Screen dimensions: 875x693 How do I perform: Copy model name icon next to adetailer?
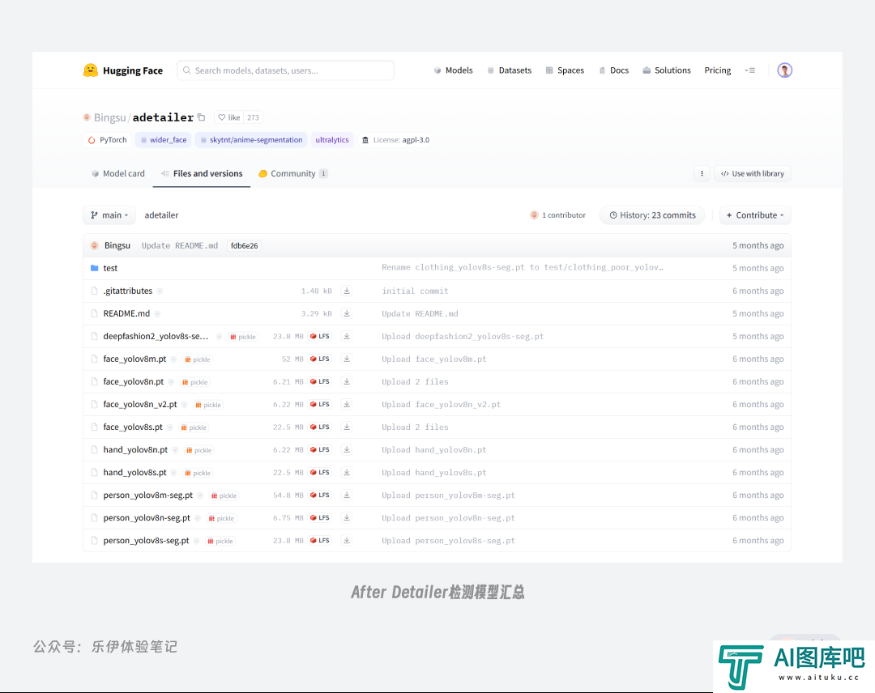202,117
